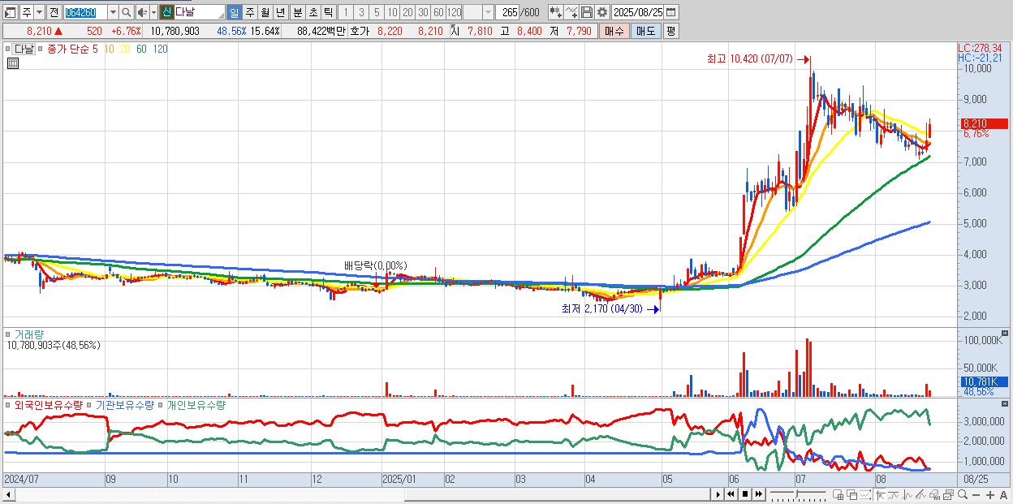
Task: Click the 매도 (sell) button
Action: point(645,31)
